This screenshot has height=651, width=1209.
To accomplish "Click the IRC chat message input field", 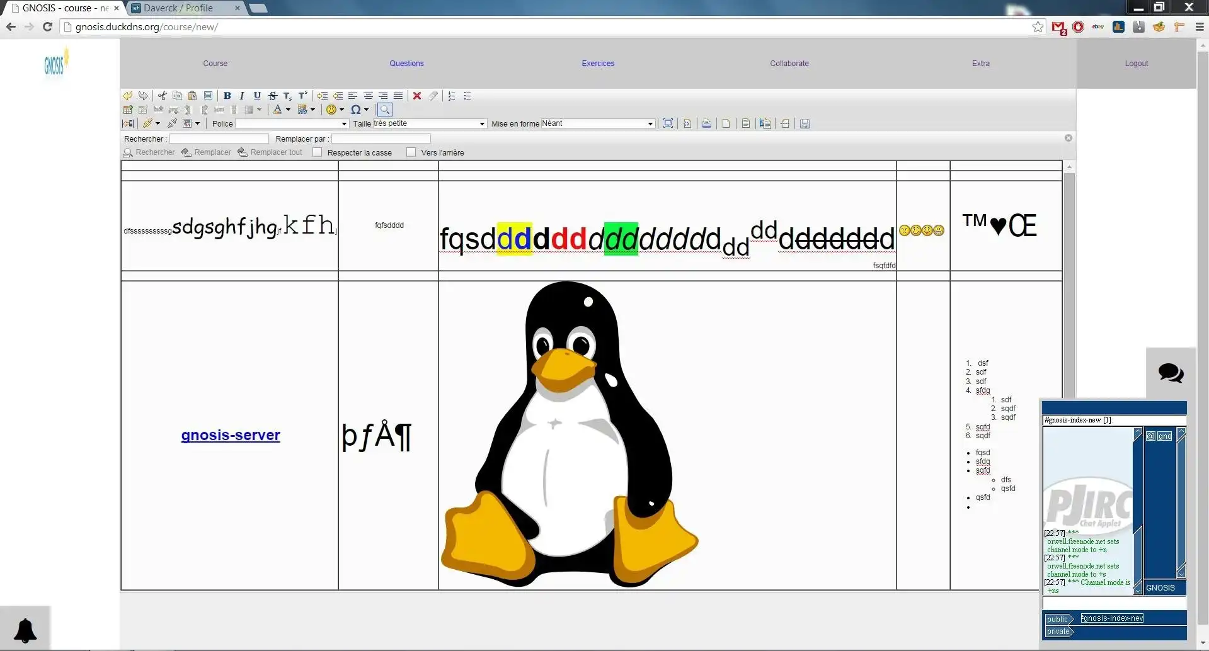I will [x=1114, y=603].
